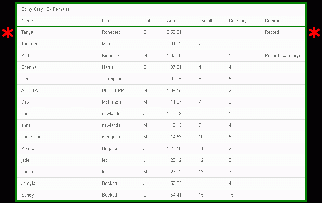
Task: Click Roneberg in the Last column
Action: pos(111,32)
